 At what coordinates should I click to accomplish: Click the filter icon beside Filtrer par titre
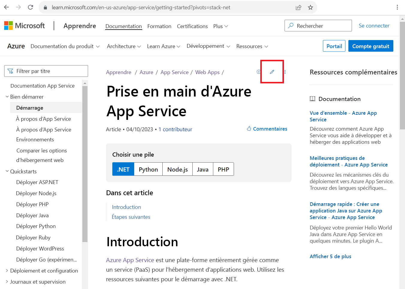tap(11, 71)
